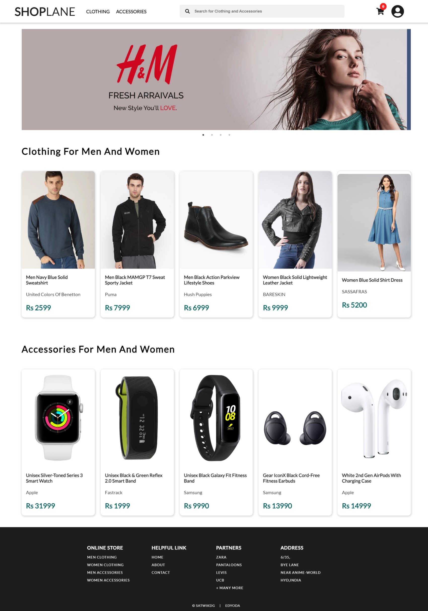This screenshot has height=611, width=428.
Task: View the White 2nd Gen AirPods product
Action: 374,442
